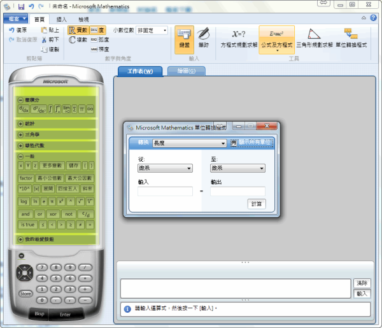Insert the infinity symbol button
This screenshot has width=382, height=328.
90,109
